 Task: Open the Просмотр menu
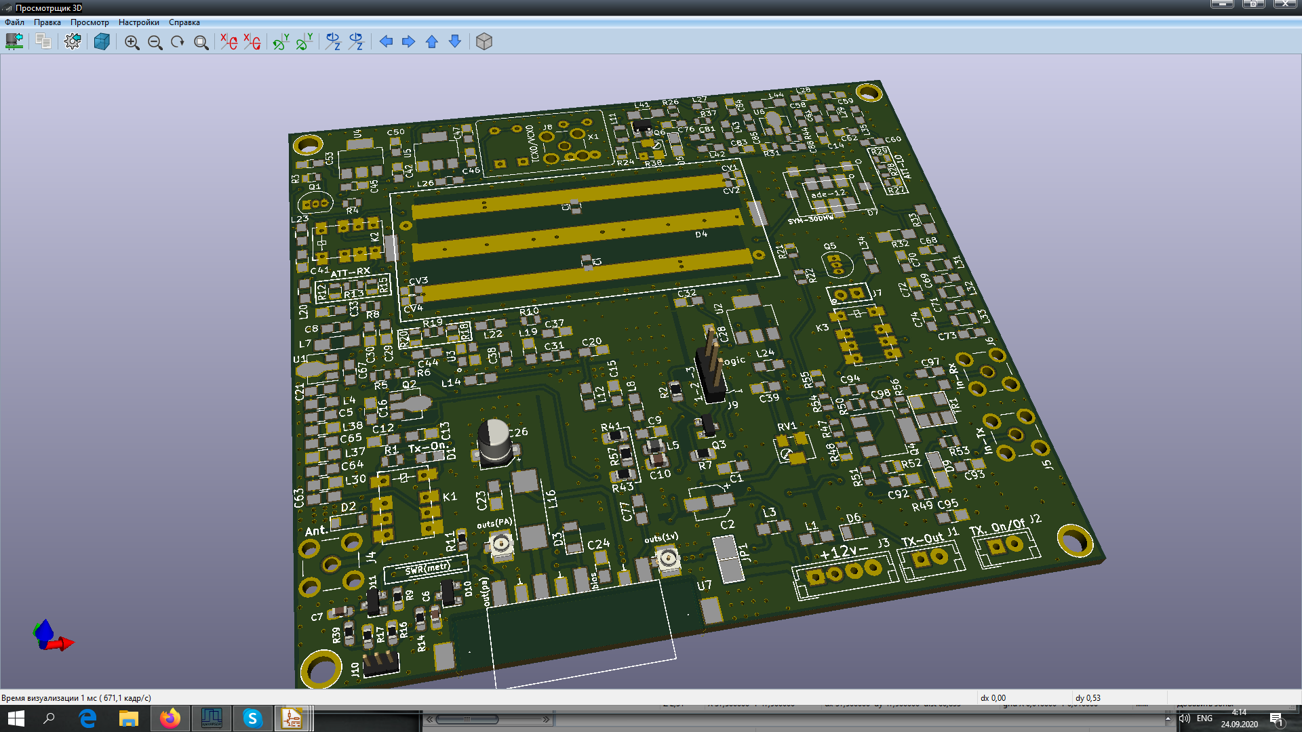[x=90, y=22]
